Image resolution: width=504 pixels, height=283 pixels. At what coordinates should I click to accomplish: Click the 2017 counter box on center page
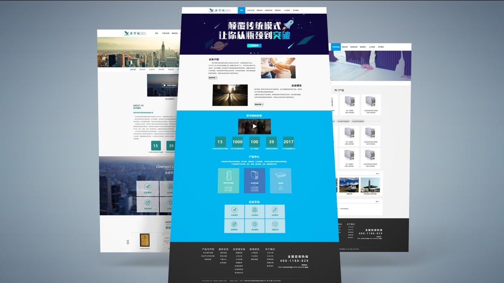[x=288, y=141]
